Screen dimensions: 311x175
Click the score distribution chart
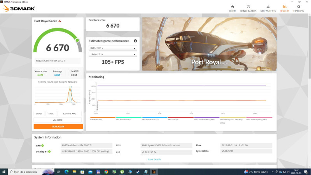58,95
